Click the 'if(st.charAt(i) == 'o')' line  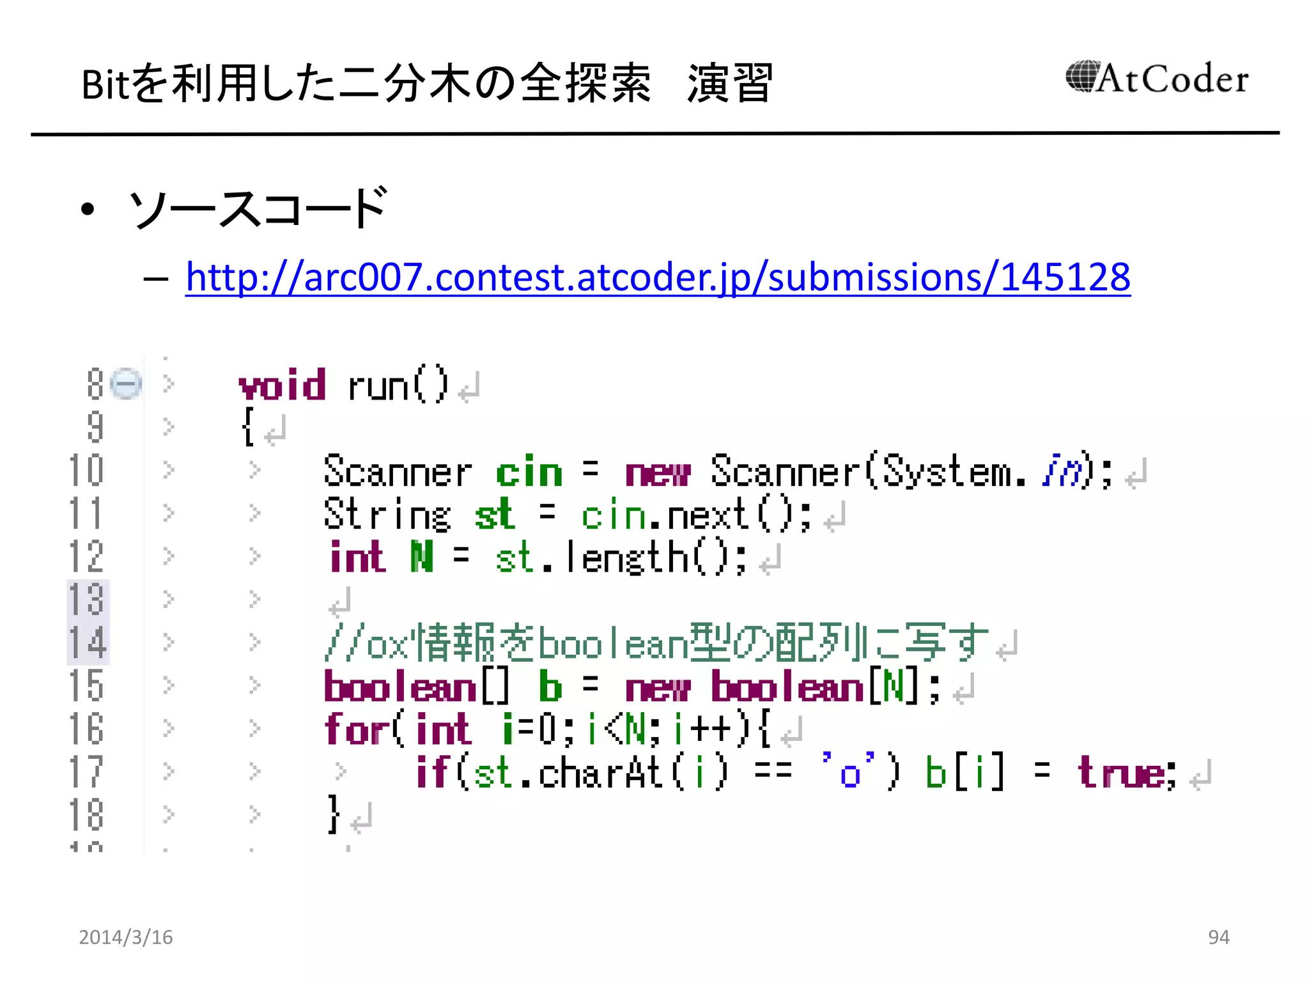796,772
